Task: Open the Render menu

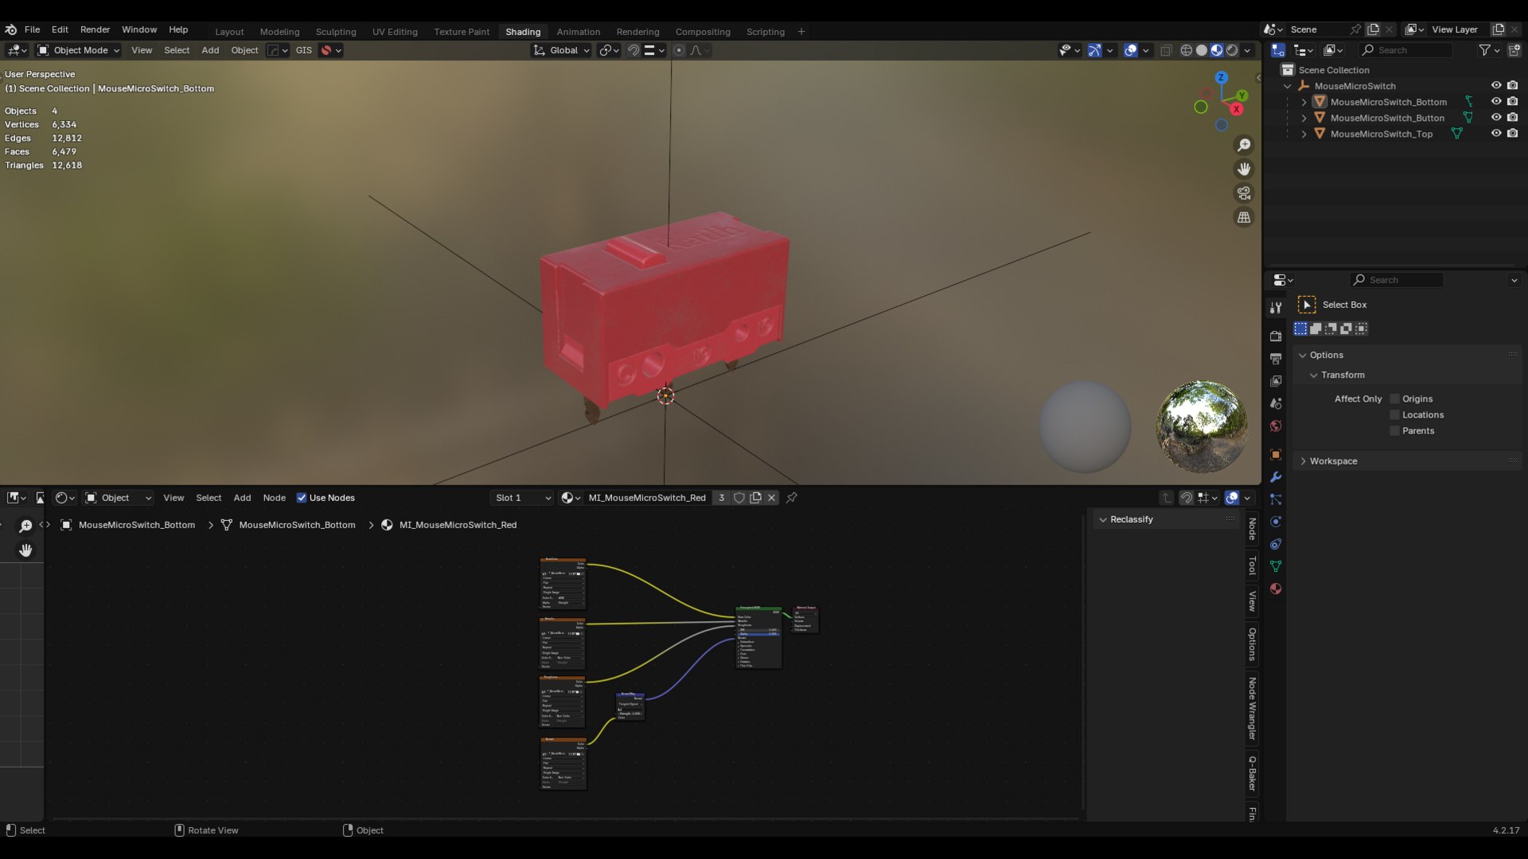Action: 95,29
